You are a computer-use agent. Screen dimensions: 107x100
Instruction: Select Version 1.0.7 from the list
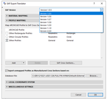point(71,19)
